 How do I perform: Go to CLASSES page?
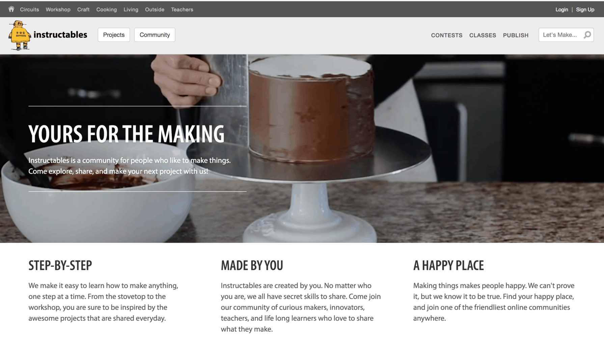483,35
